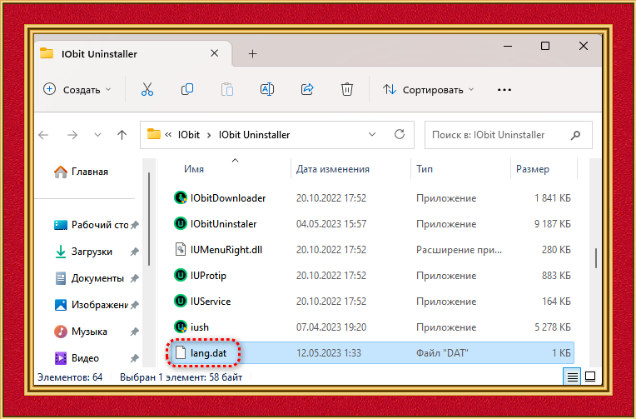Go up one folder level arrow
This screenshot has height=419, width=636.
[x=122, y=135]
